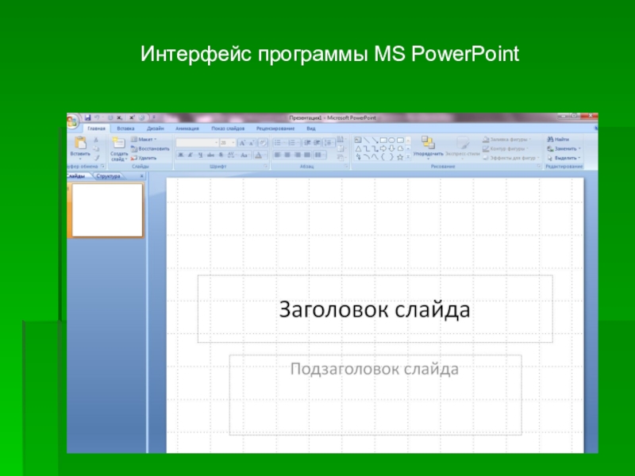Toggle strikethrough abc formatting
The image size is (635, 476).
211,155
